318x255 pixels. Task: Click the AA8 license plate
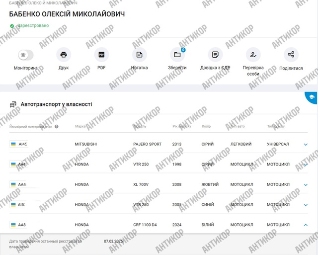coord(18,225)
